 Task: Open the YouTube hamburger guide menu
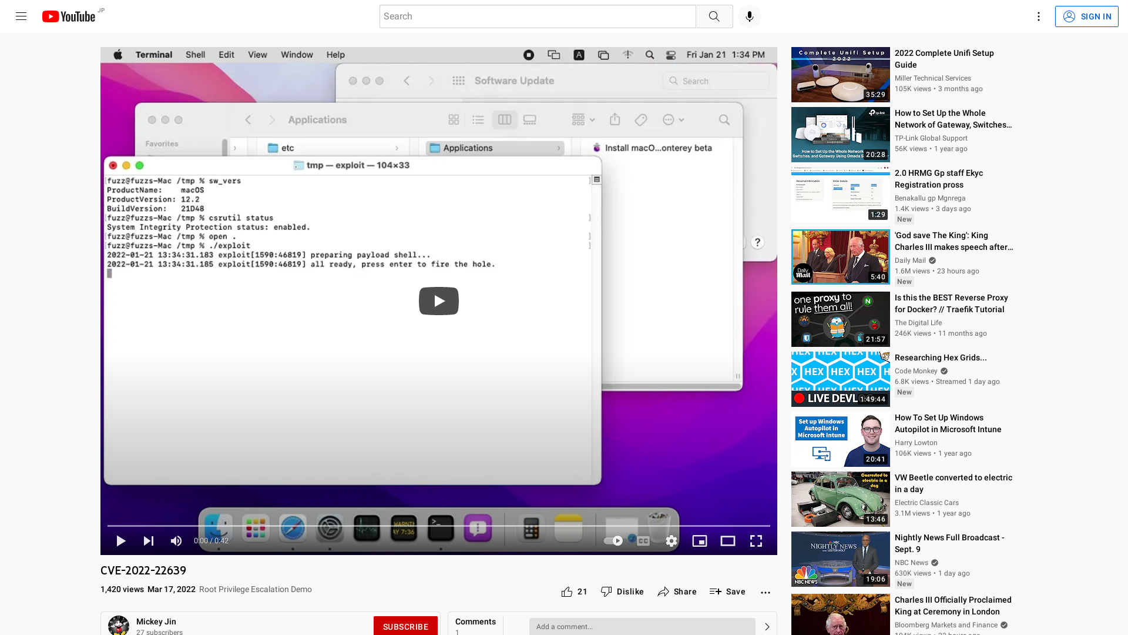[21, 16]
